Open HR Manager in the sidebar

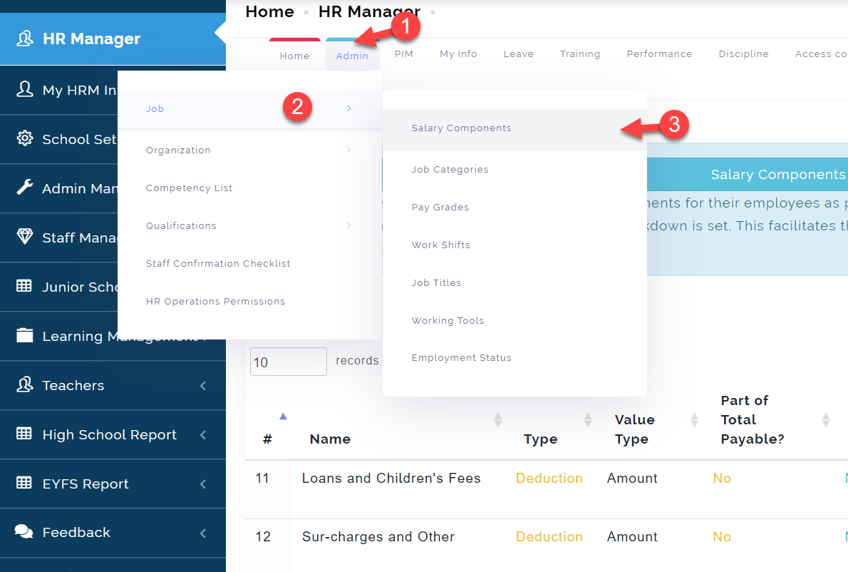tap(113, 39)
